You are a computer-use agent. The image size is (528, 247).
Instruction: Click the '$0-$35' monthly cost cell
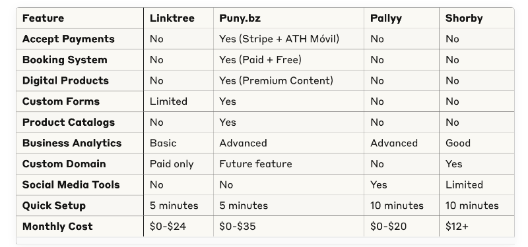pyautogui.click(x=238, y=227)
